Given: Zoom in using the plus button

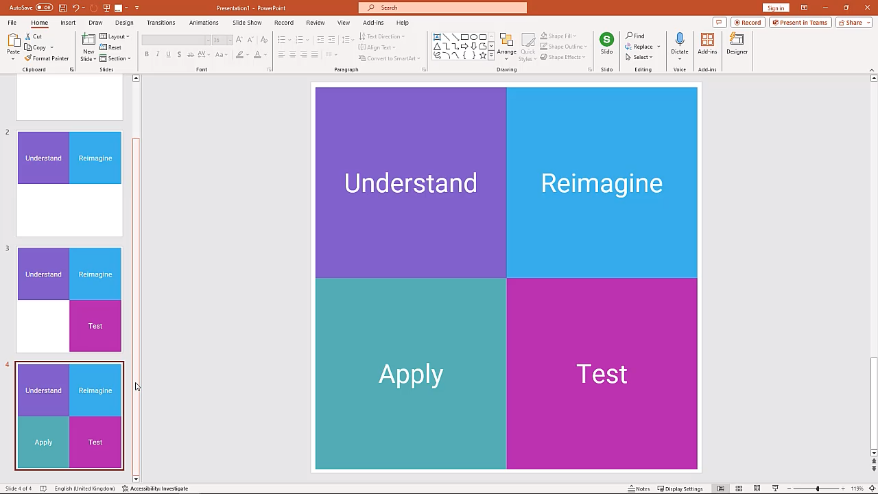Looking at the screenshot, I should coord(843,489).
